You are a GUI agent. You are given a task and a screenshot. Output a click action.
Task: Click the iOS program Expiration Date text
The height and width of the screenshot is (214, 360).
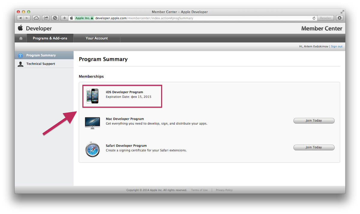129,97
